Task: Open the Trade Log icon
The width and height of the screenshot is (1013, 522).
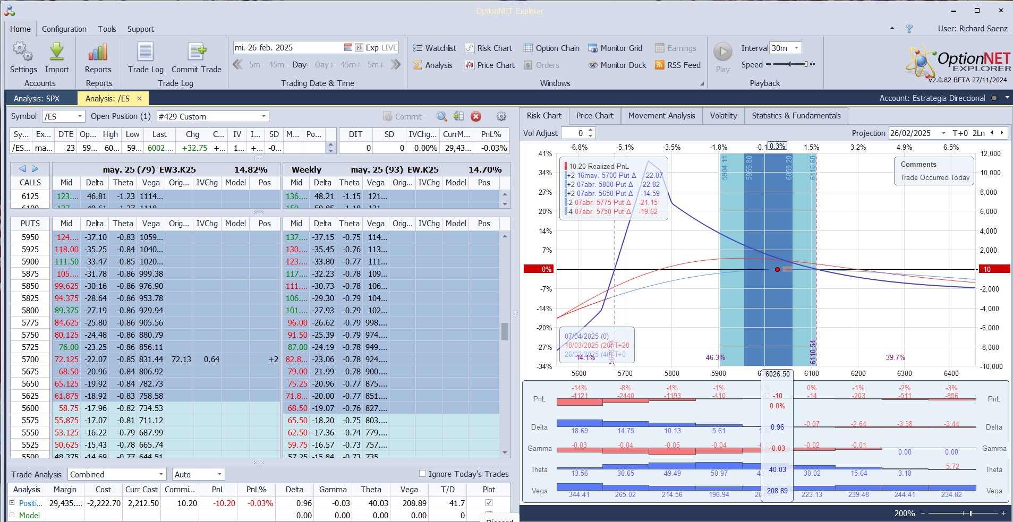Action: tap(146, 53)
